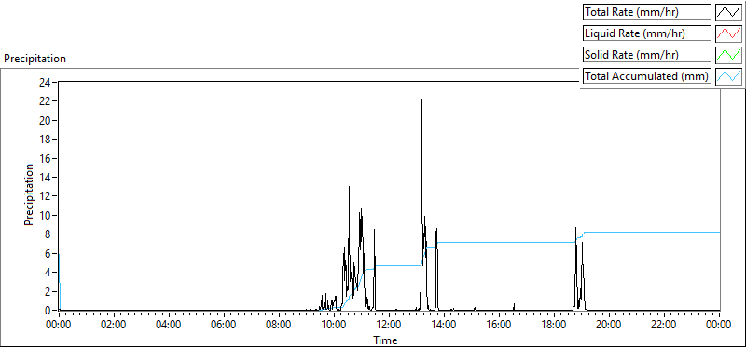Open the Total Rate black plot style icon
Image resolution: width=746 pixels, height=347 pixels.
coord(728,12)
